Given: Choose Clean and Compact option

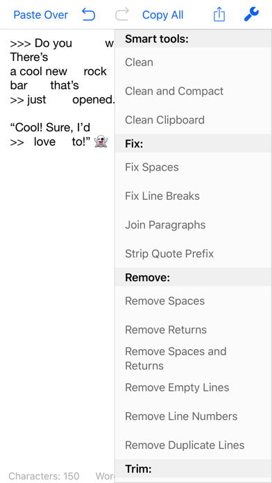Looking at the screenshot, I should (x=194, y=91).
